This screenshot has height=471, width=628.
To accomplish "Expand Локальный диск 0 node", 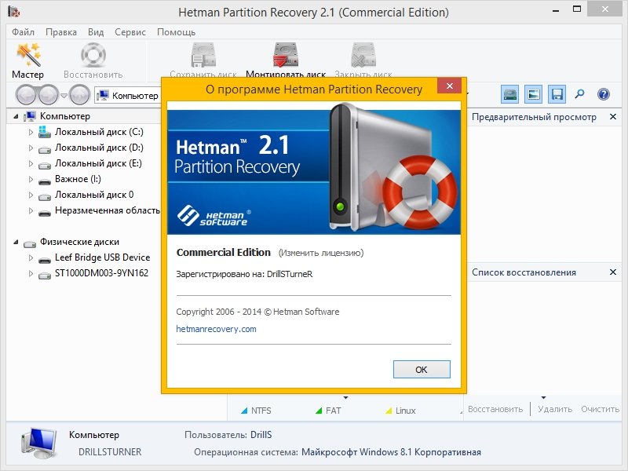I will click(x=31, y=195).
